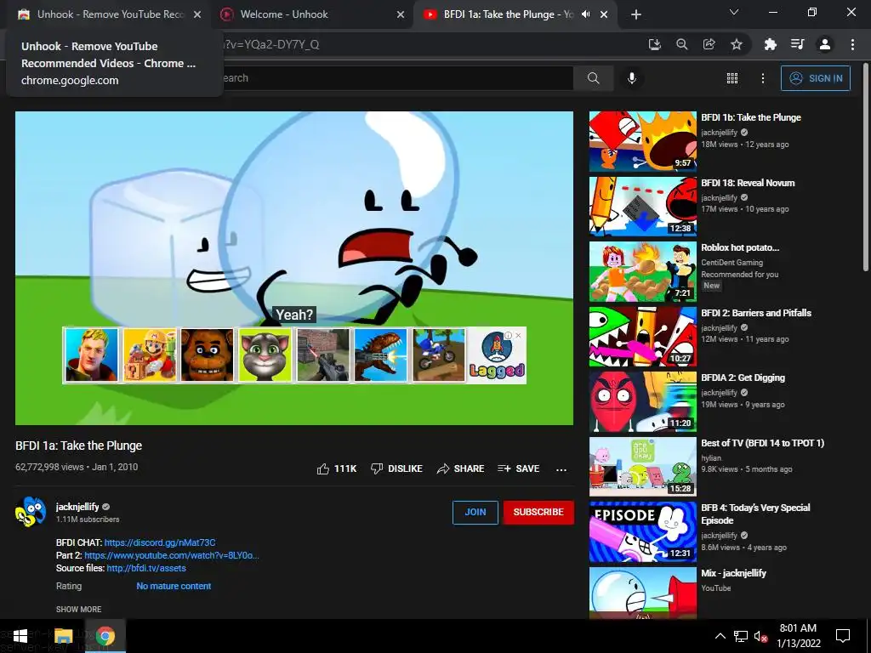Image resolution: width=871 pixels, height=653 pixels.
Task: Click the muted volume tray icon
Action: (760, 636)
